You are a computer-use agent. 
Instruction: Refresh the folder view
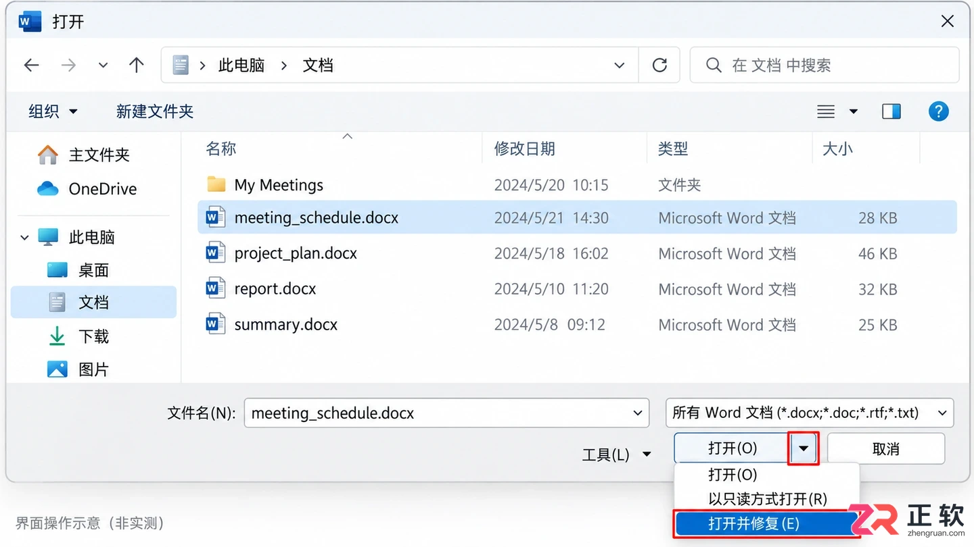pyautogui.click(x=659, y=65)
